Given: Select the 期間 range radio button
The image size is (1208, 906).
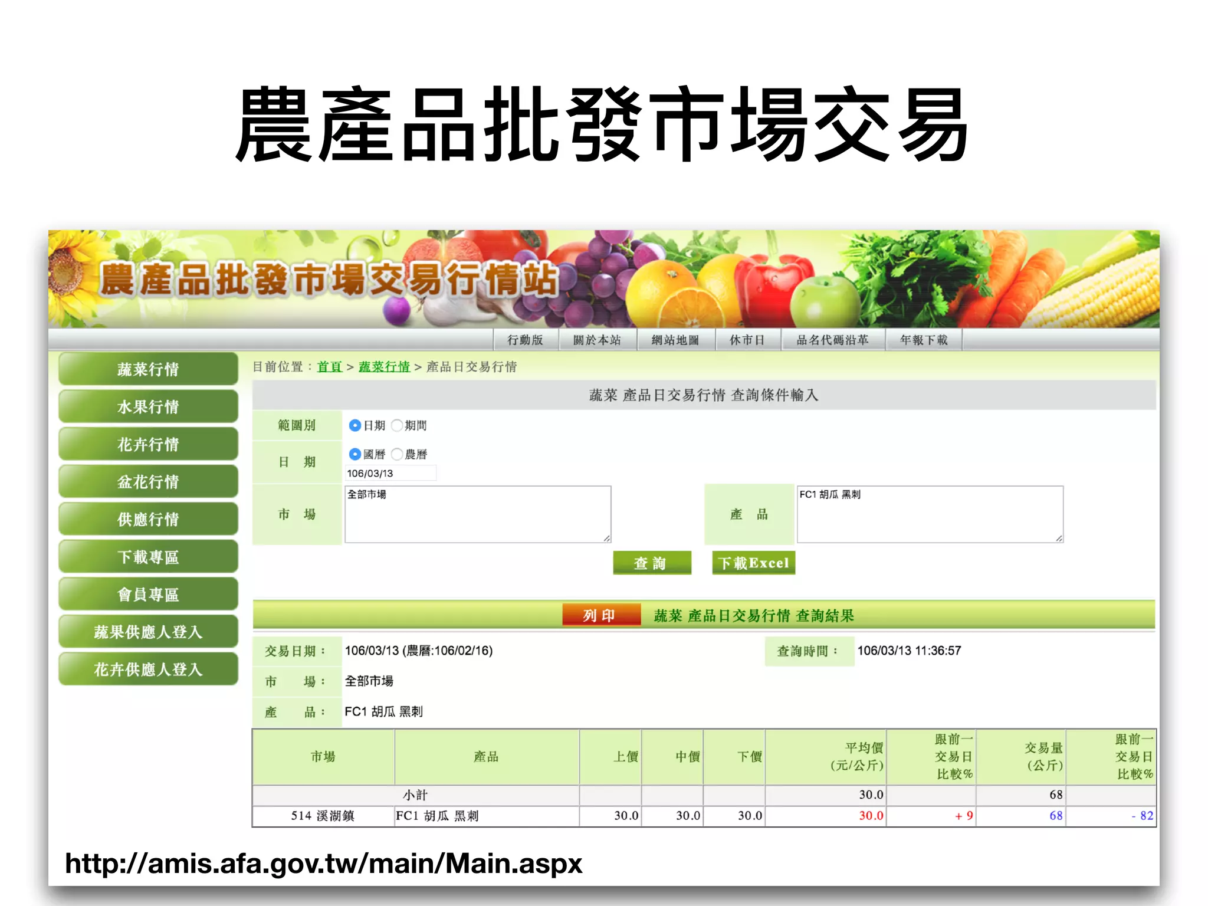Looking at the screenshot, I should (397, 425).
